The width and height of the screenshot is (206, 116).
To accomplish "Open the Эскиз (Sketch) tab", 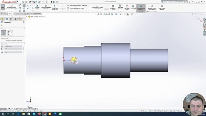I will point(11,14).
